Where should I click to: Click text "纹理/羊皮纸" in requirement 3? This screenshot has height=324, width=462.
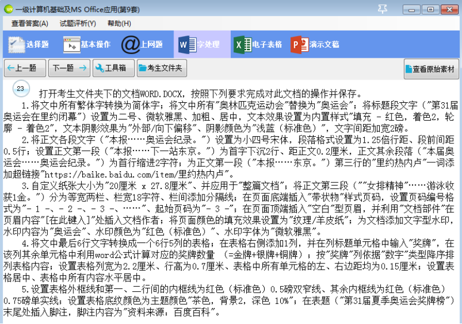point(318,220)
